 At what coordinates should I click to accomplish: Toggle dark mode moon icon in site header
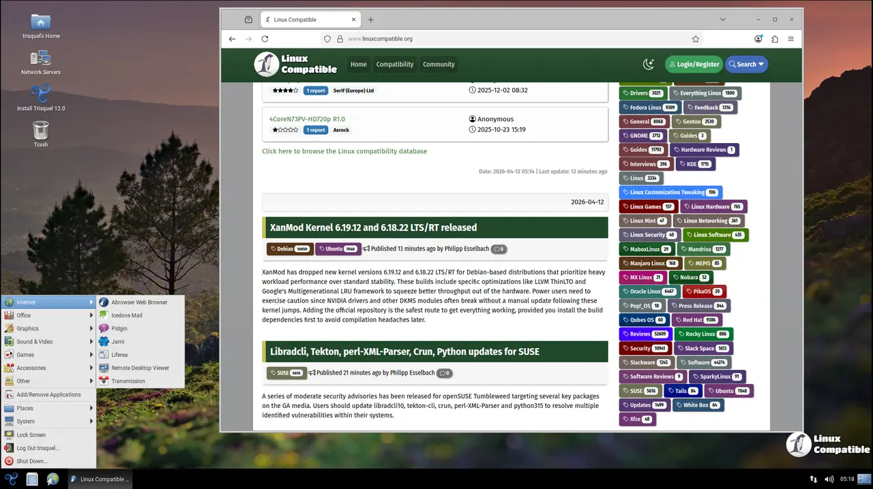(648, 64)
